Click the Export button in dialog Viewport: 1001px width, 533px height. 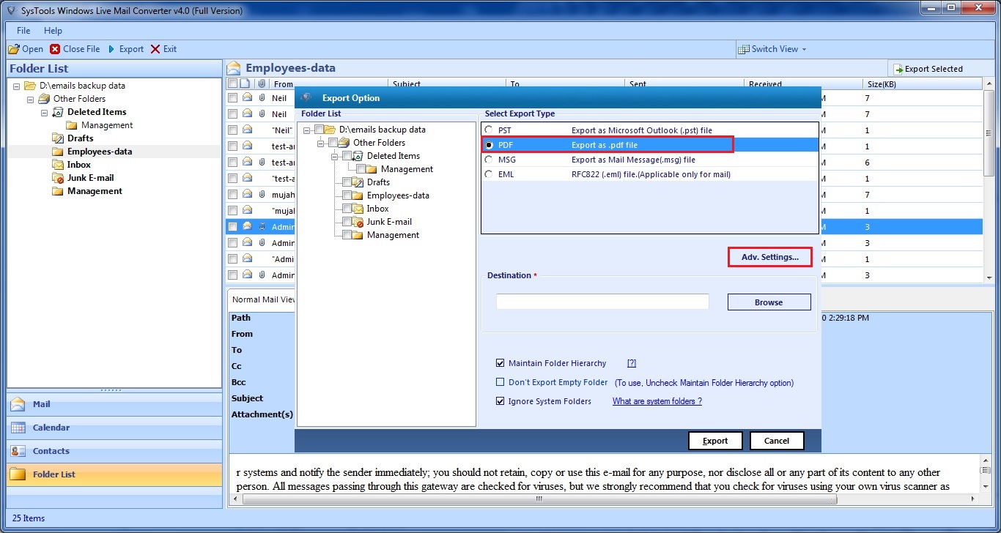point(715,441)
